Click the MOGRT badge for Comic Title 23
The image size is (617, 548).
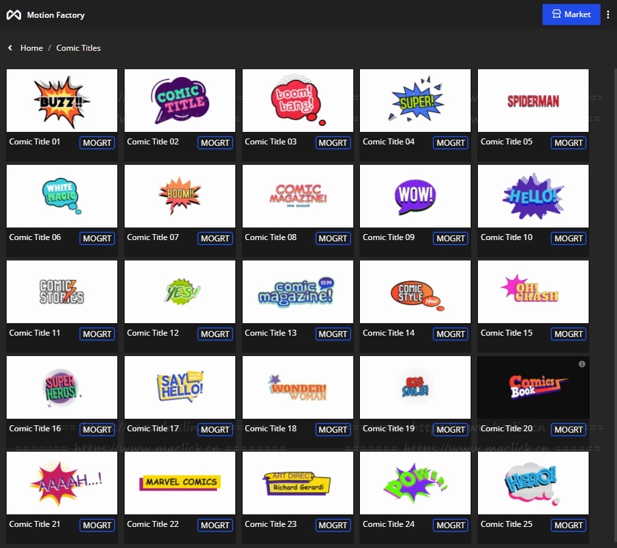tap(332, 526)
